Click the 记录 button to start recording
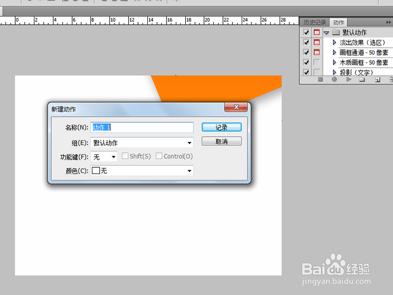The width and height of the screenshot is (393, 295). [x=221, y=127]
